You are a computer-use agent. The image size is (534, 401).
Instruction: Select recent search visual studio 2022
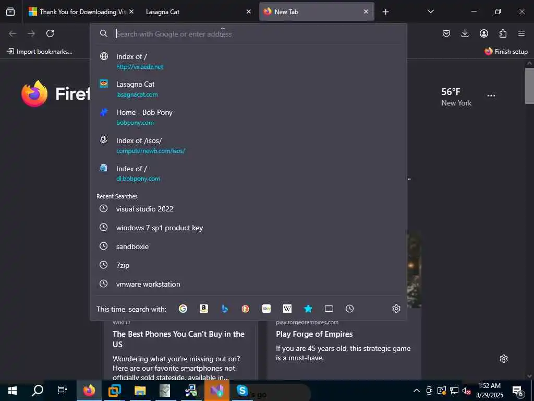pos(248,209)
